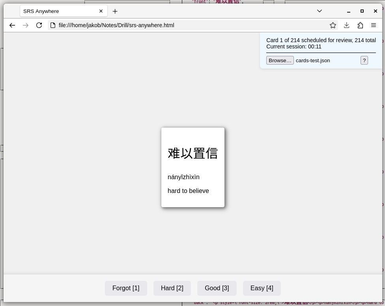Open the tab search chevron dropdown

pos(320,11)
